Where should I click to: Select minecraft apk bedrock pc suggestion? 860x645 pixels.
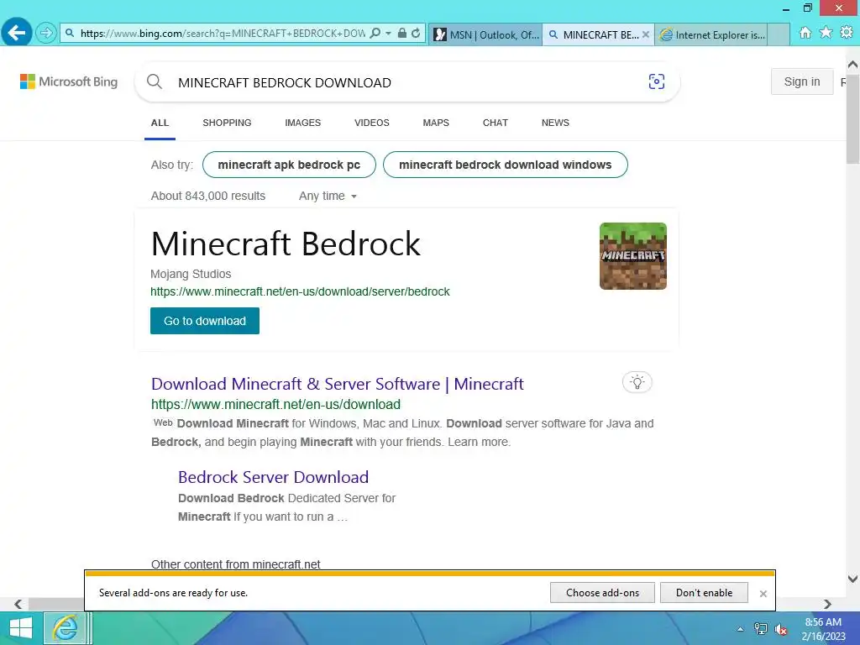[x=289, y=165]
